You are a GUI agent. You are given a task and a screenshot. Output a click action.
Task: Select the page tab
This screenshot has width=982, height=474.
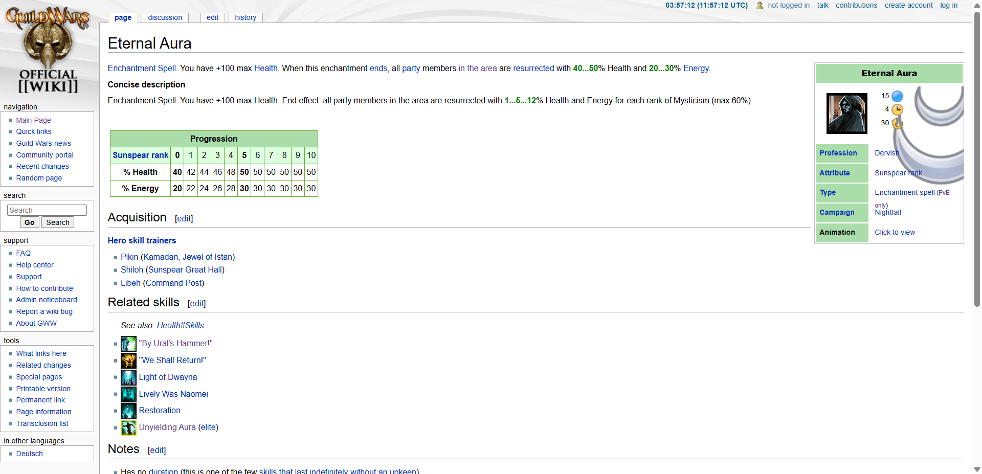[123, 17]
